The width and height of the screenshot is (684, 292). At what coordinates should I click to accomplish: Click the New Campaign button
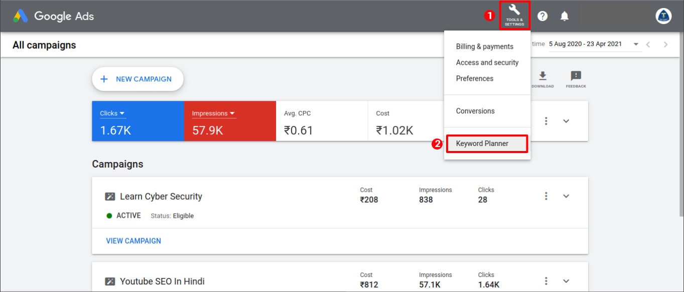(138, 79)
